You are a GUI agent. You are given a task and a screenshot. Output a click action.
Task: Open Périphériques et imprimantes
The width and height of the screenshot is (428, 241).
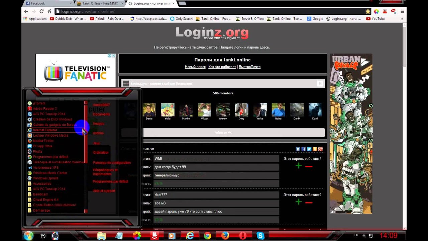pyautogui.click(x=105, y=172)
